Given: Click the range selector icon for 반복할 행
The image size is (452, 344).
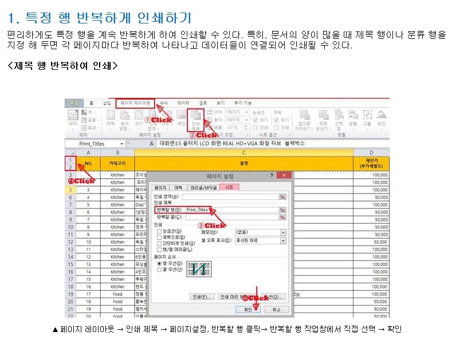Looking at the screenshot, I should pyautogui.click(x=282, y=210).
